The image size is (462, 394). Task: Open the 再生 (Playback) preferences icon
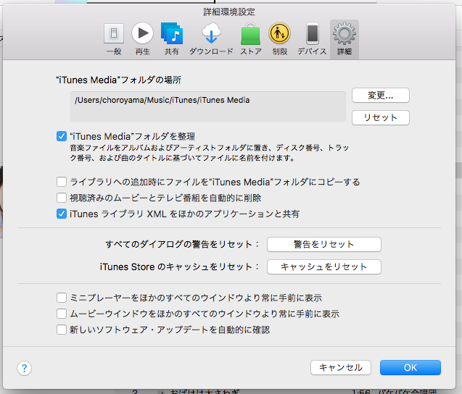[143, 33]
